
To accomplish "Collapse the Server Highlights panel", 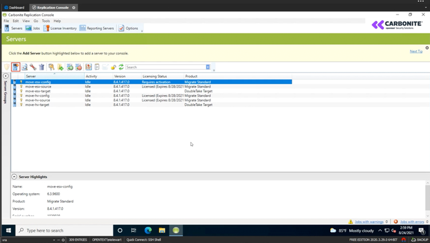I will point(14,177).
